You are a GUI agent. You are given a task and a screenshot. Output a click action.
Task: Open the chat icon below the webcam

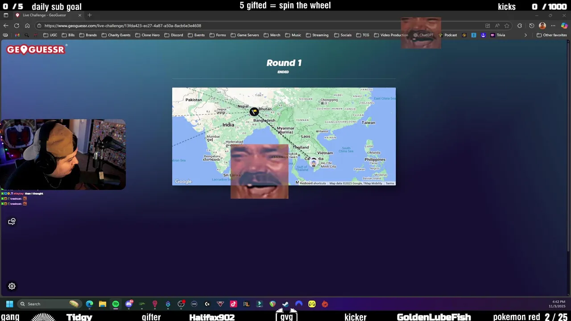coord(12,222)
